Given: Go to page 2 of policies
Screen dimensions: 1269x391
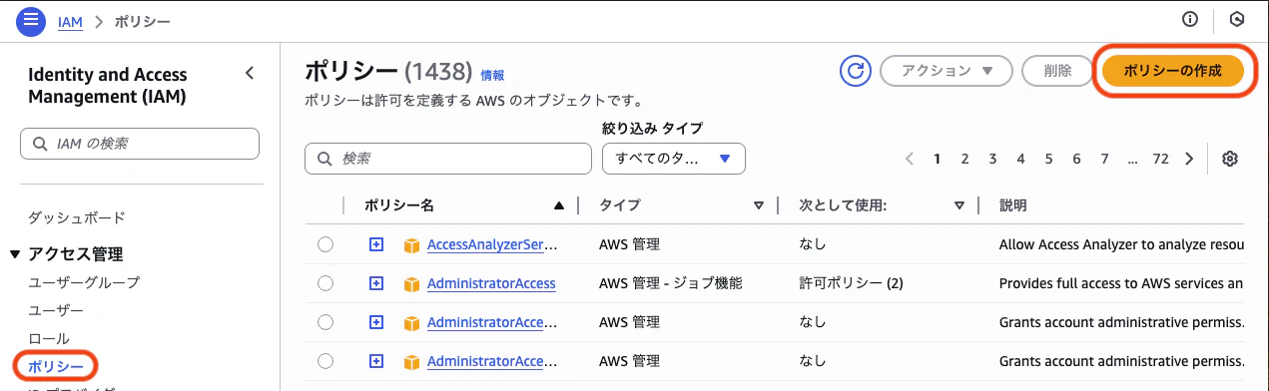Looking at the screenshot, I should pos(965,159).
